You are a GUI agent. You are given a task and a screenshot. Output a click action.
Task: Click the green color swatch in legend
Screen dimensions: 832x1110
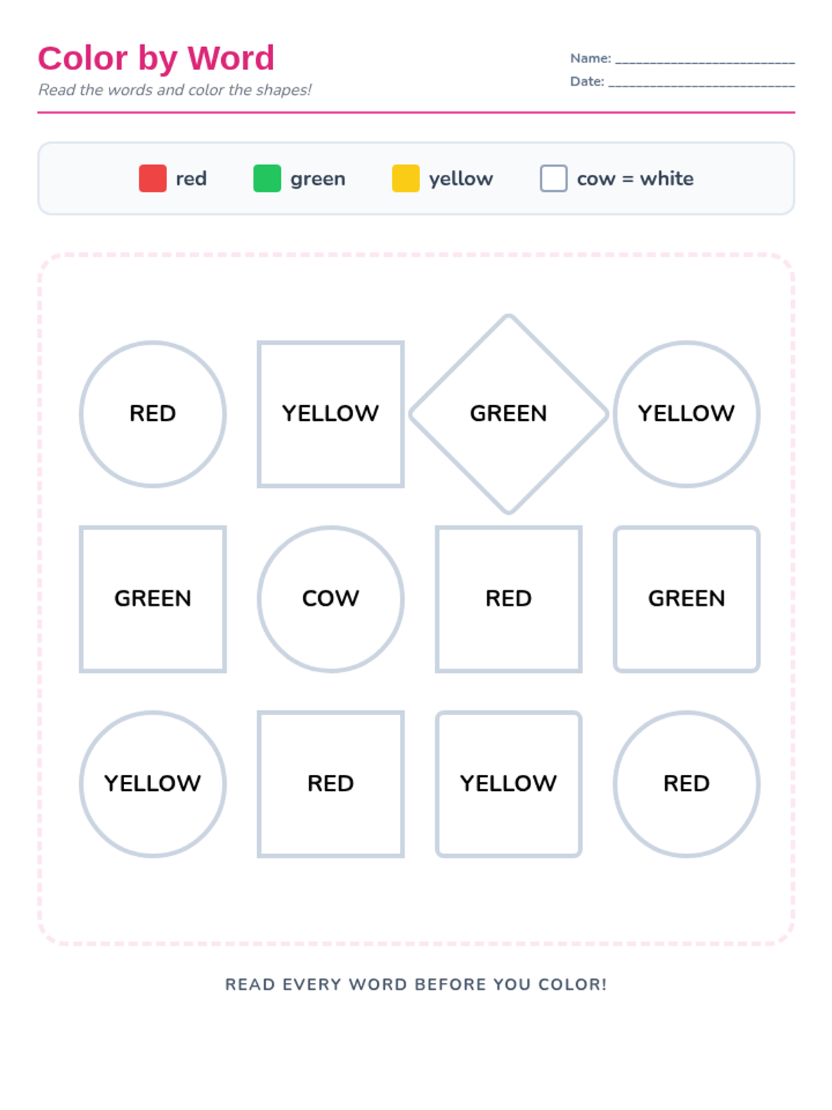pos(267,178)
